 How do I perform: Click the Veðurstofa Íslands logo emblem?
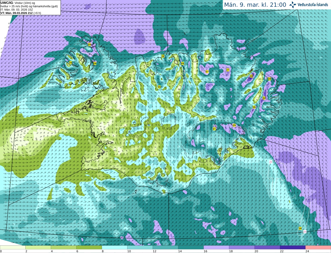pyautogui.click(x=292, y=5)
